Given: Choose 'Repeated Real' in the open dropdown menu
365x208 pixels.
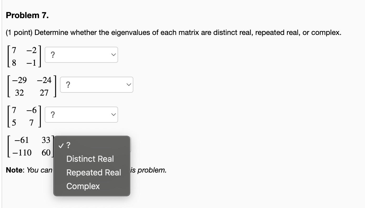Looking at the screenshot, I should pos(94,173).
